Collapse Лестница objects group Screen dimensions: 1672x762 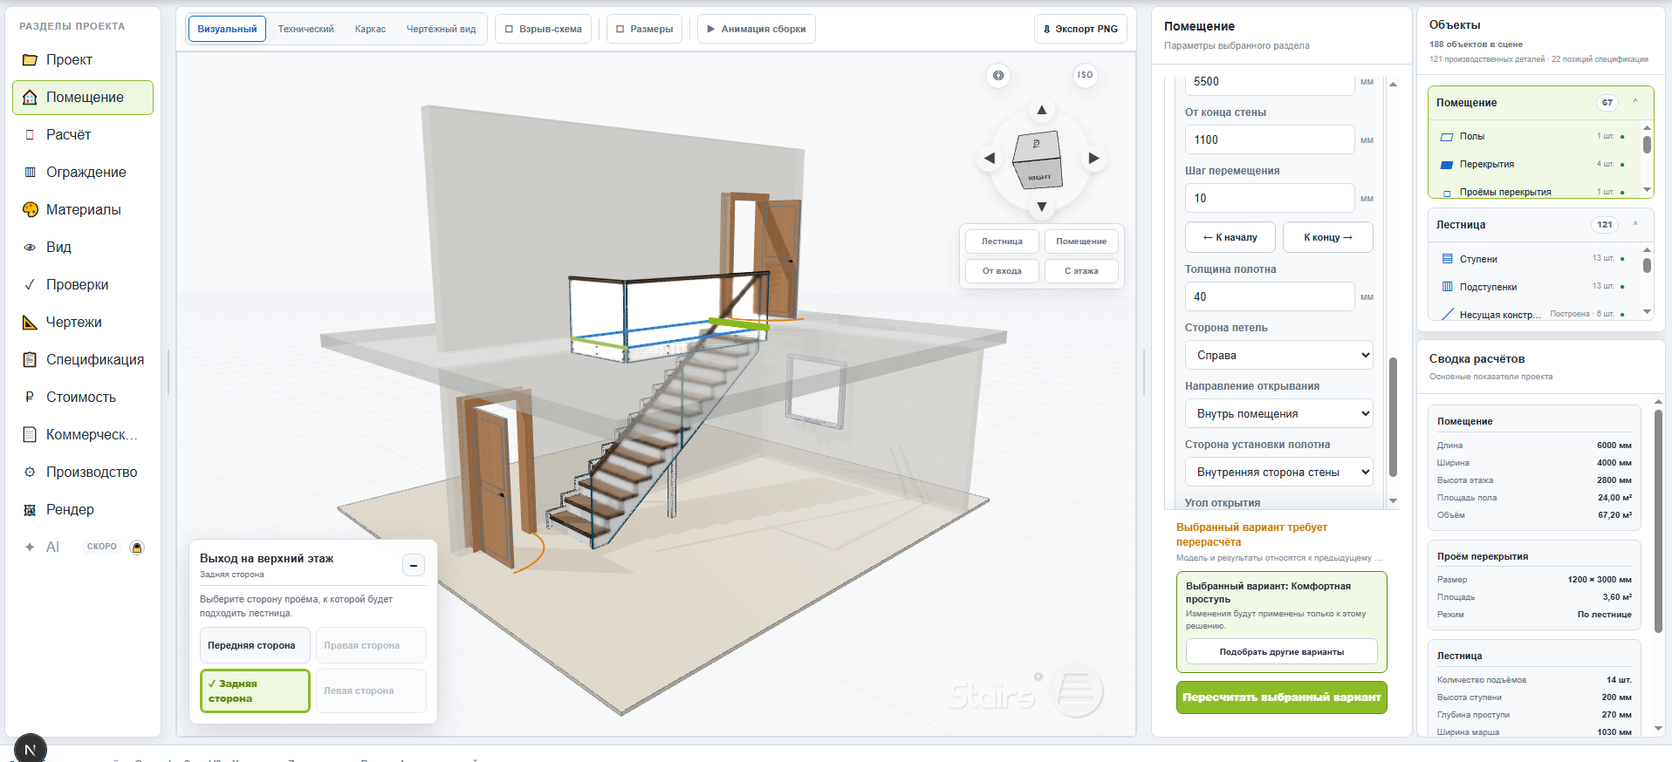(x=1635, y=224)
